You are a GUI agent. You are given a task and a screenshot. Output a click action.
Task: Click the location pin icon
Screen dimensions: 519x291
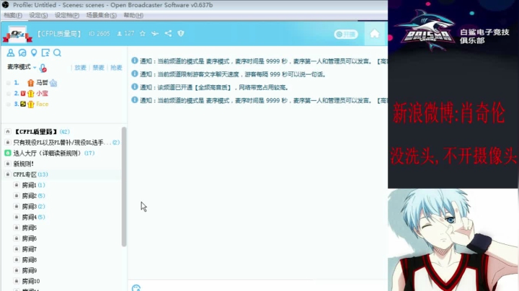point(34,53)
